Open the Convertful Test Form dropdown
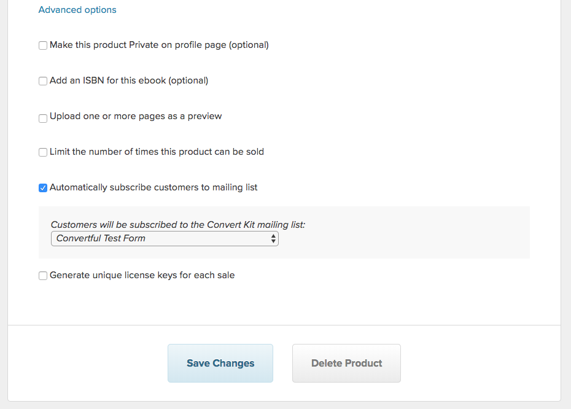571x409 pixels. [165, 238]
